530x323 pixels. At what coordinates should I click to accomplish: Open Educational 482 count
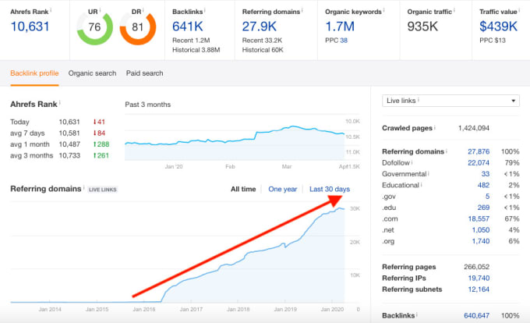coord(483,185)
